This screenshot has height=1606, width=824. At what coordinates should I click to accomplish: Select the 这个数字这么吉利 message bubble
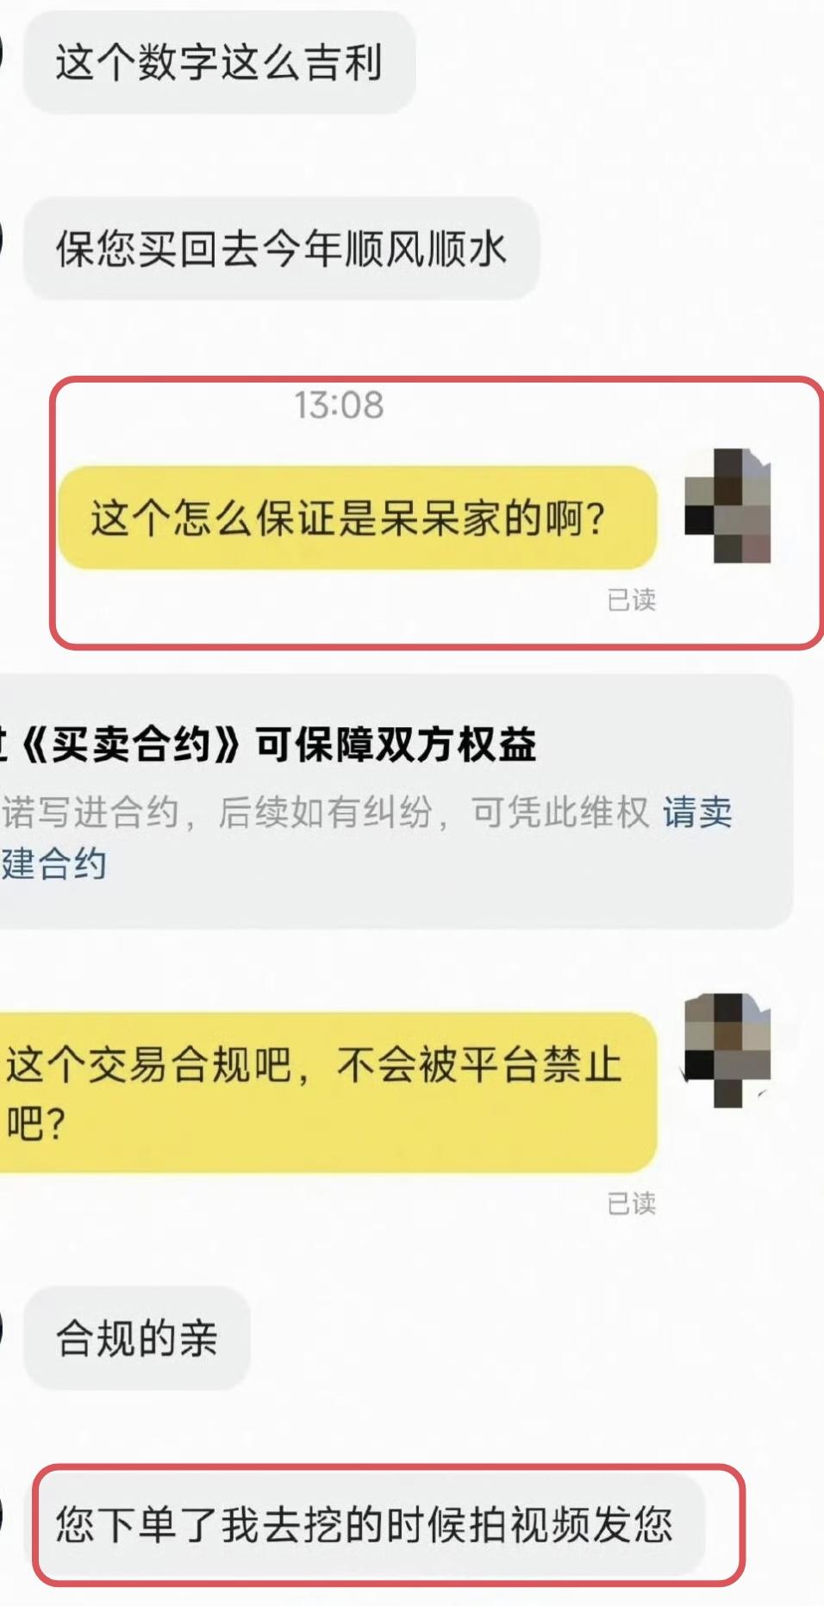point(220,63)
